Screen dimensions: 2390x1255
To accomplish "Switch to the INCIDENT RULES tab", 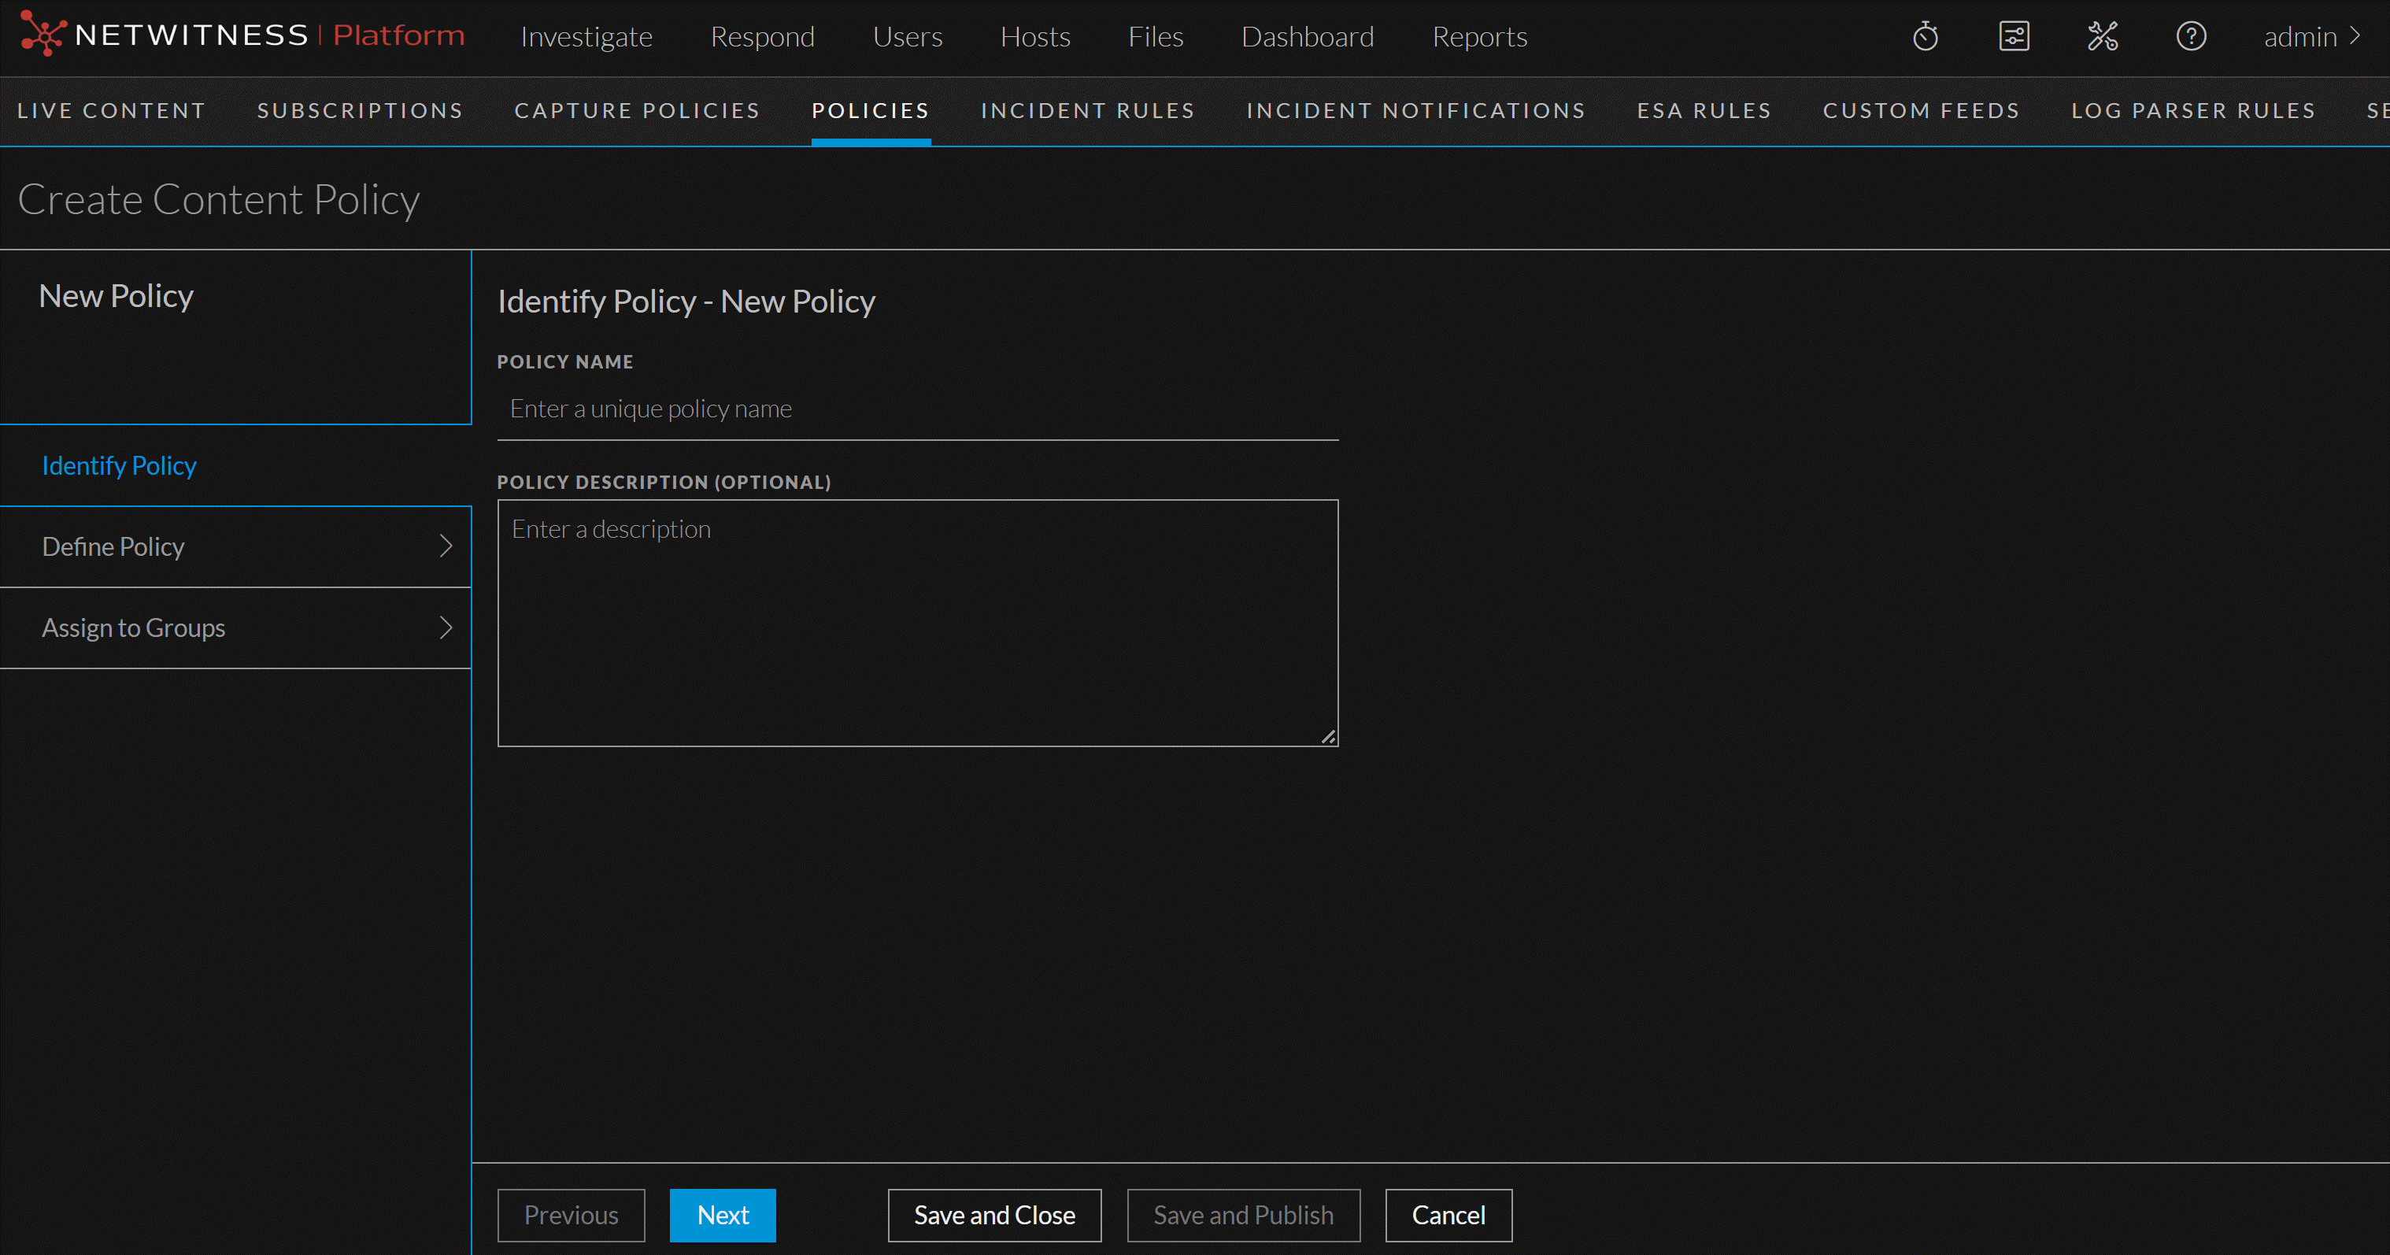I will pyautogui.click(x=1087, y=110).
